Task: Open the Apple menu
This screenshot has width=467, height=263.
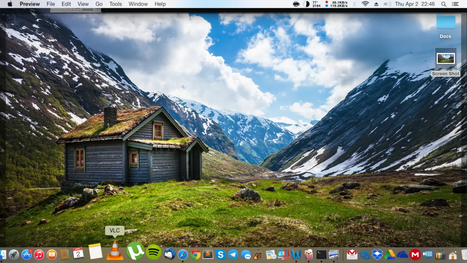Action: (x=10, y=4)
